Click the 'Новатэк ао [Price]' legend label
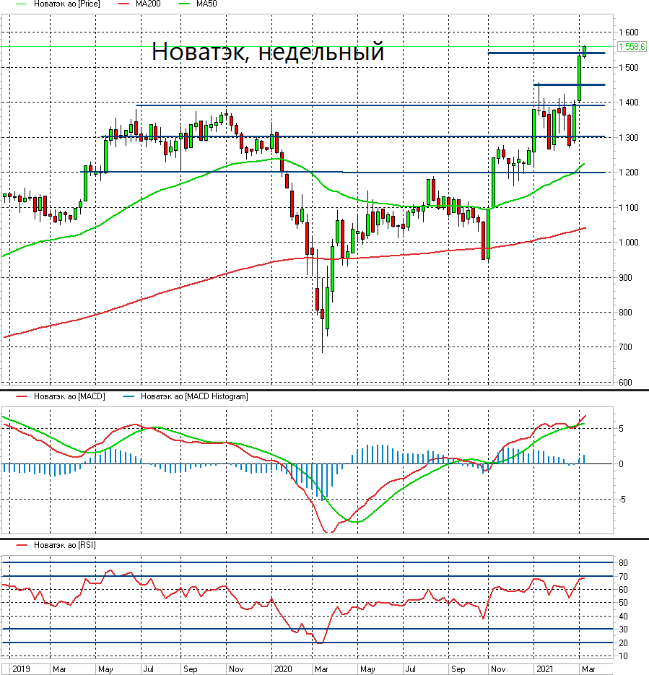The height and width of the screenshot is (675, 649). coord(66,4)
